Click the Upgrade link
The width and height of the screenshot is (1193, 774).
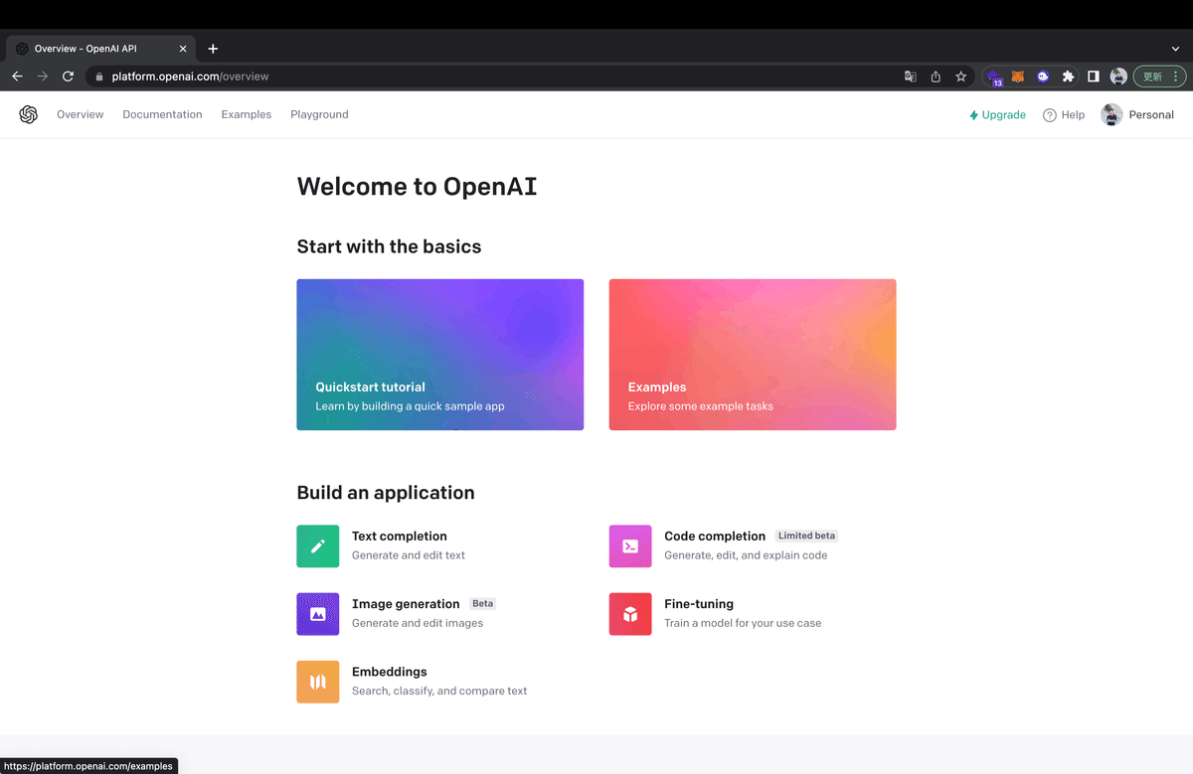997,115
